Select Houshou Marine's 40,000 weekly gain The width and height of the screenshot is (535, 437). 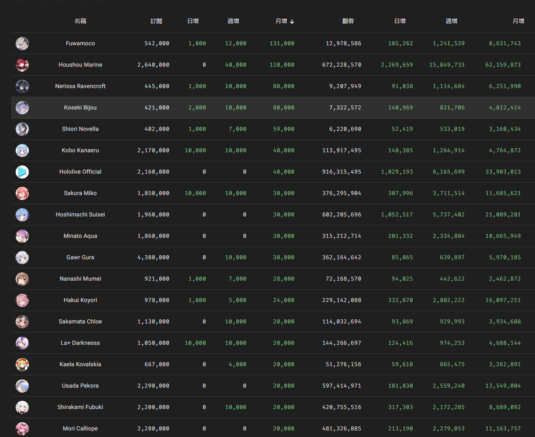tap(236, 65)
